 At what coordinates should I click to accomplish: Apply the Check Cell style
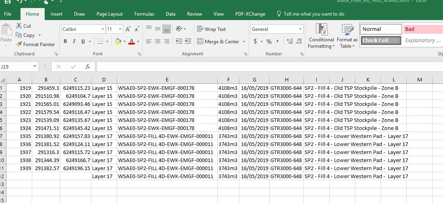tap(381, 40)
